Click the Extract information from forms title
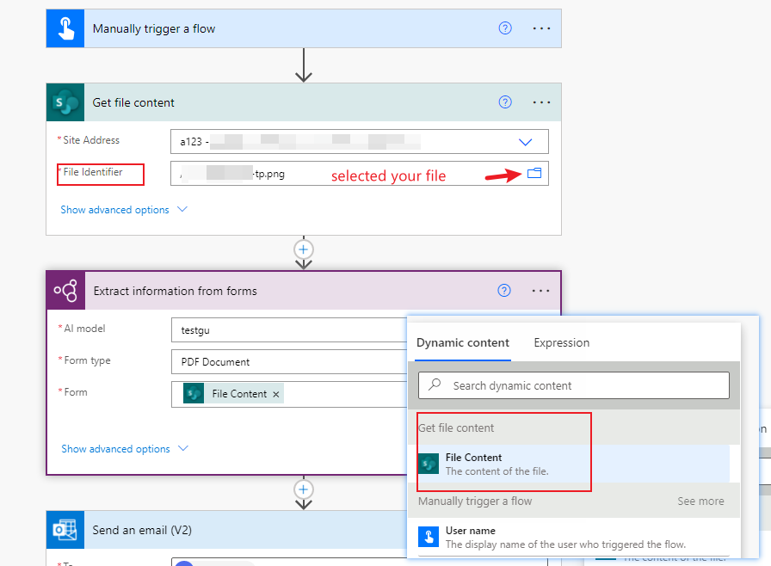Viewport: 771px width, 566px height. [x=175, y=291]
